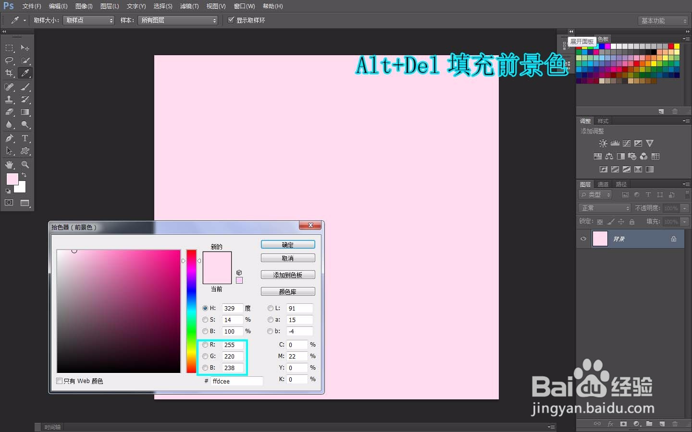Select the Crop tool in the toolbar
The image size is (692, 432).
tap(9, 73)
